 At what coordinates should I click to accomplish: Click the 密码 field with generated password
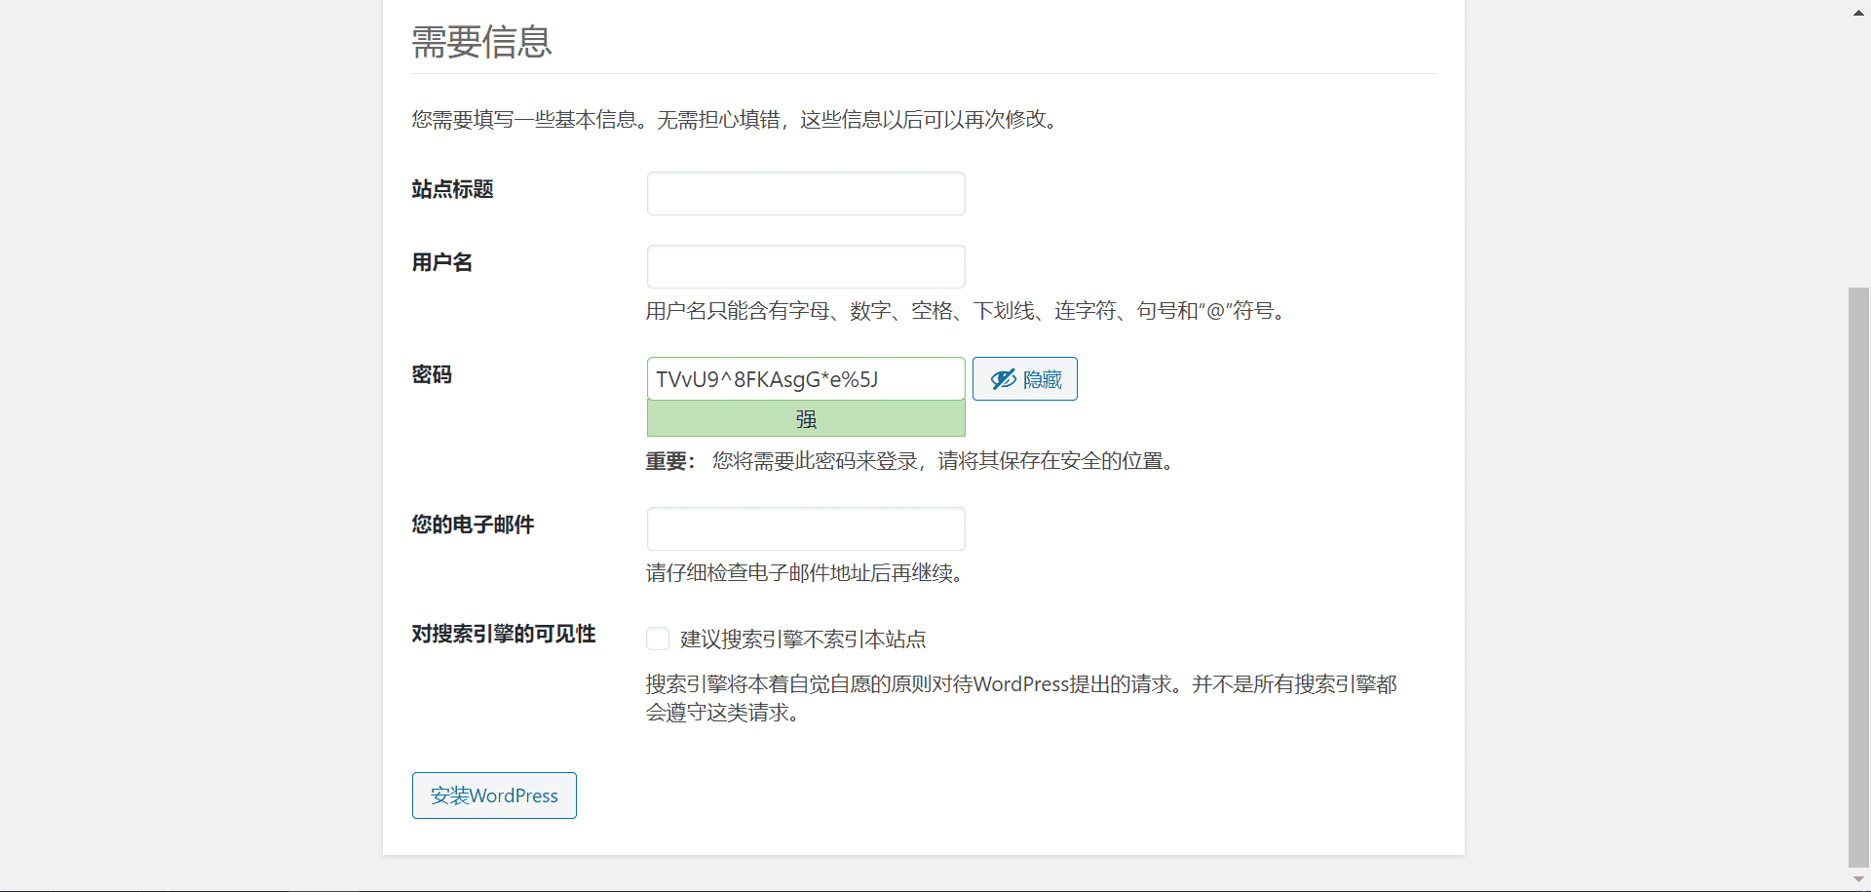806,378
